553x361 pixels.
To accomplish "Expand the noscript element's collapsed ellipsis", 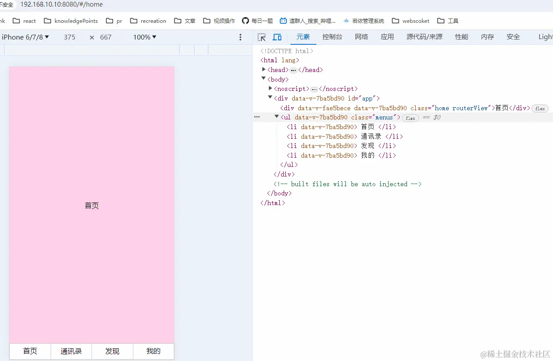I will coord(314,89).
